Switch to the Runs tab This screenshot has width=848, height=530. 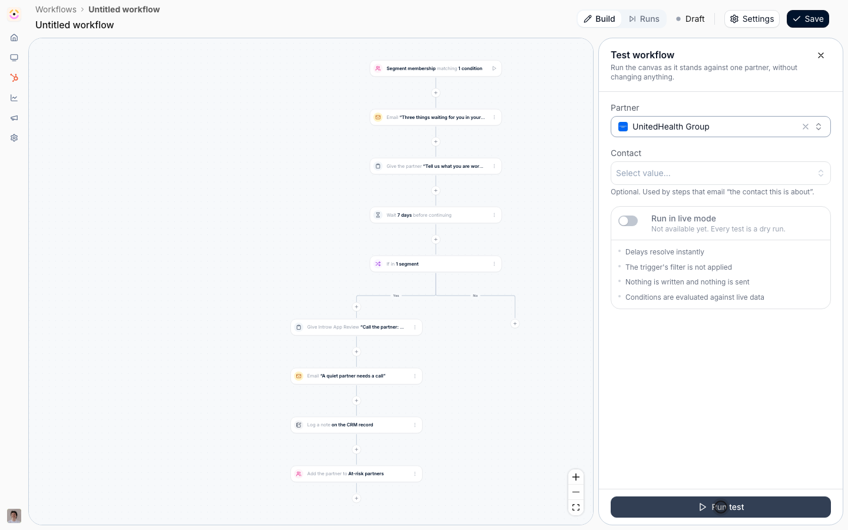click(644, 19)
